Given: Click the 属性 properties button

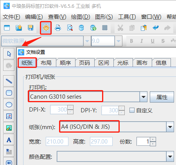Looking at the screenshot, I should click(x=162, y=97).
